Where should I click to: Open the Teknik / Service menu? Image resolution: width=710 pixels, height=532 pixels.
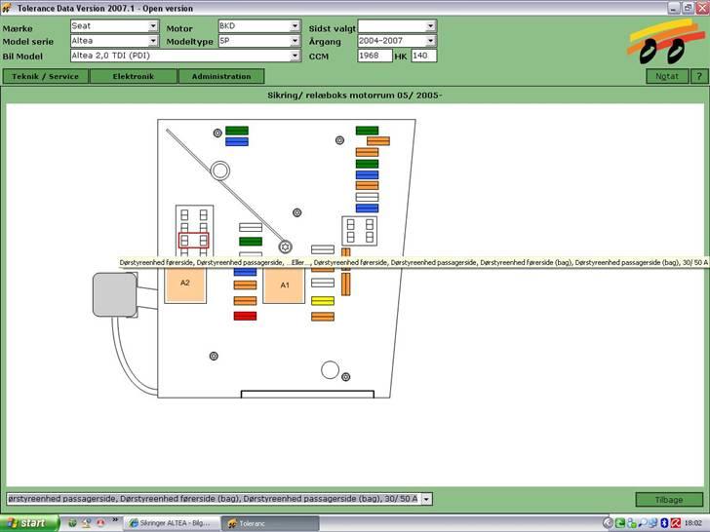(x=46, y=76)
